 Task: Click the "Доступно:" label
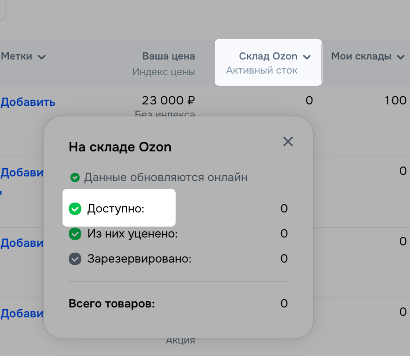(116, 209)
